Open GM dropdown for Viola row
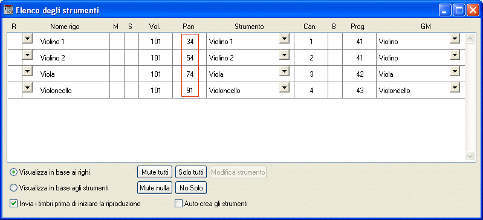 455,71
